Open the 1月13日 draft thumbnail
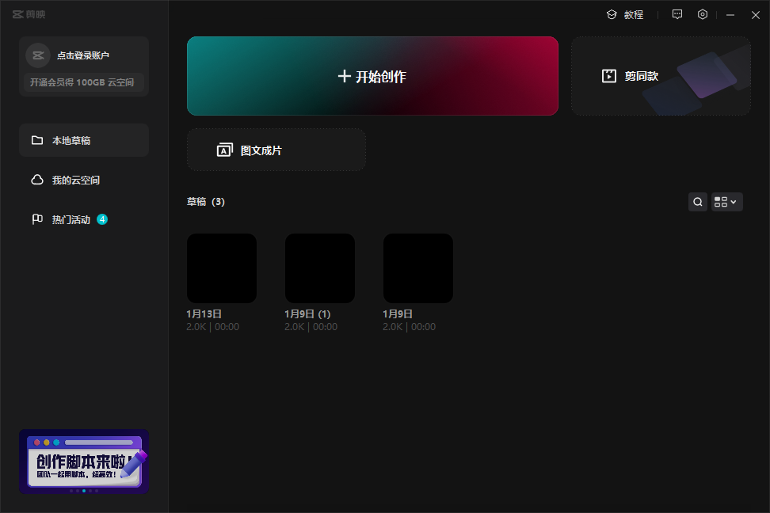 click(x=222, y=268)
